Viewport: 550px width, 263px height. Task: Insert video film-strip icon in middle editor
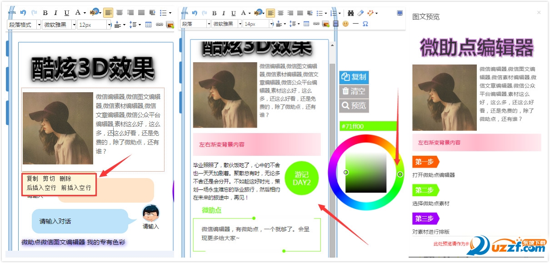click(336, 24)
